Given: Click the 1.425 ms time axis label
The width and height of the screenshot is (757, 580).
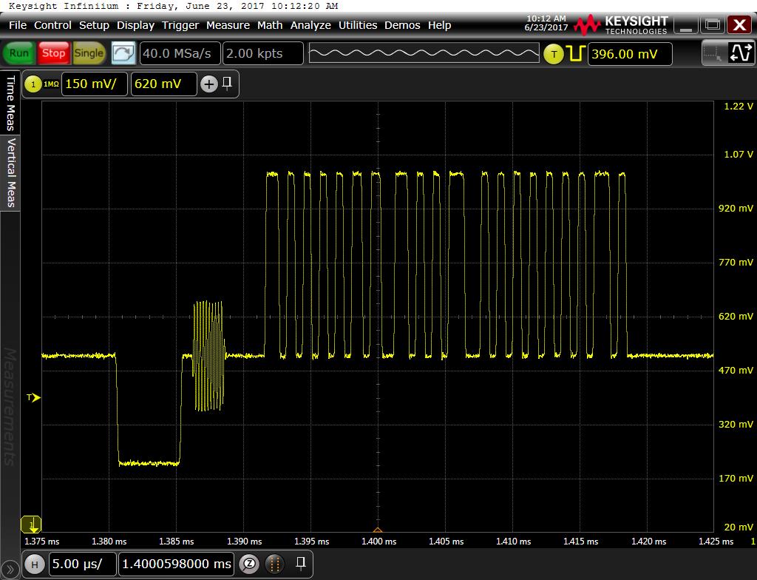Looking at the screenshot, I should pos(716,542).
